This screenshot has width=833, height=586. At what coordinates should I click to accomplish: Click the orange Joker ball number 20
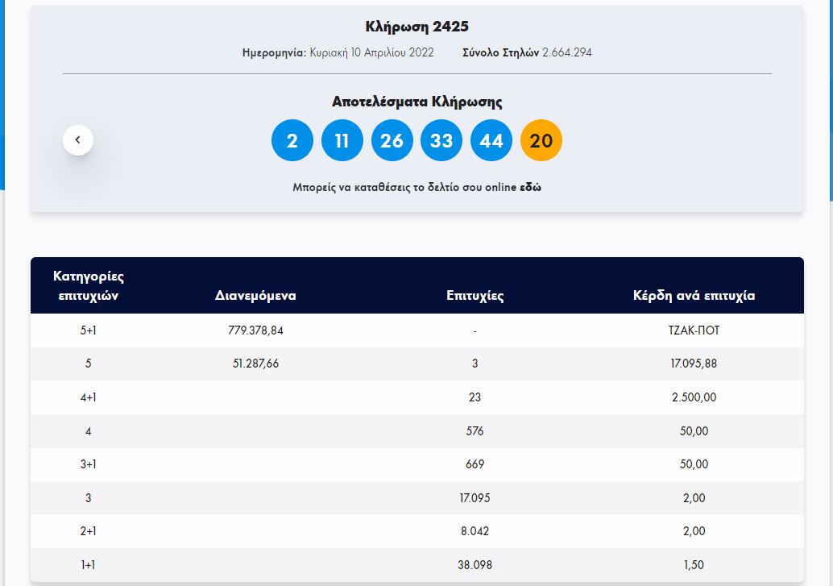pos(541,140)
